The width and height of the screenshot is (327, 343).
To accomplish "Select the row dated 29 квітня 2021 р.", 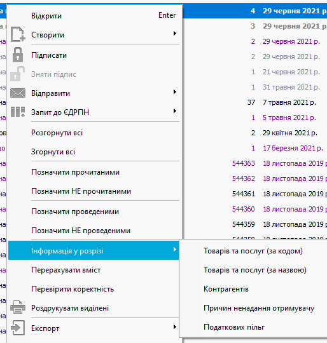I will (254, 133).
